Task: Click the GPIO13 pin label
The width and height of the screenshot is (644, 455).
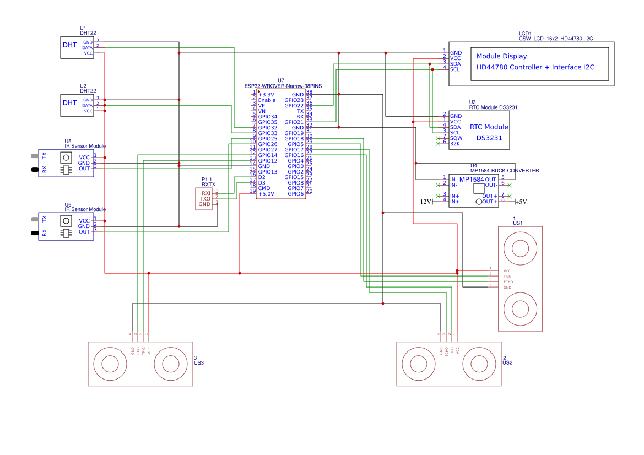Action: (268, 172)
